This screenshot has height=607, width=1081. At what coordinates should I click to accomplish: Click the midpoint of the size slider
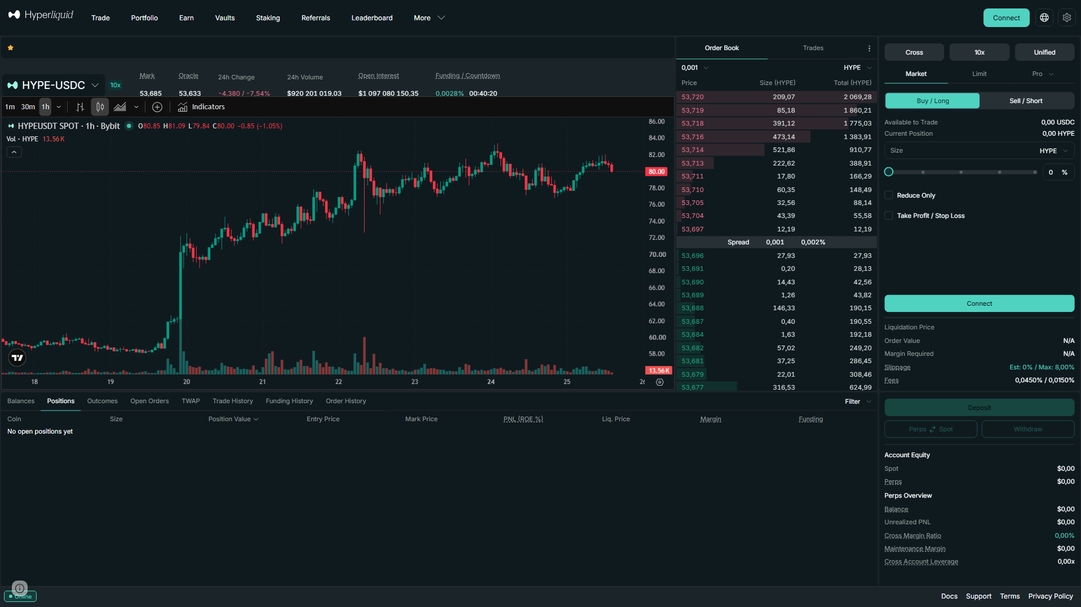coord(961,172)
